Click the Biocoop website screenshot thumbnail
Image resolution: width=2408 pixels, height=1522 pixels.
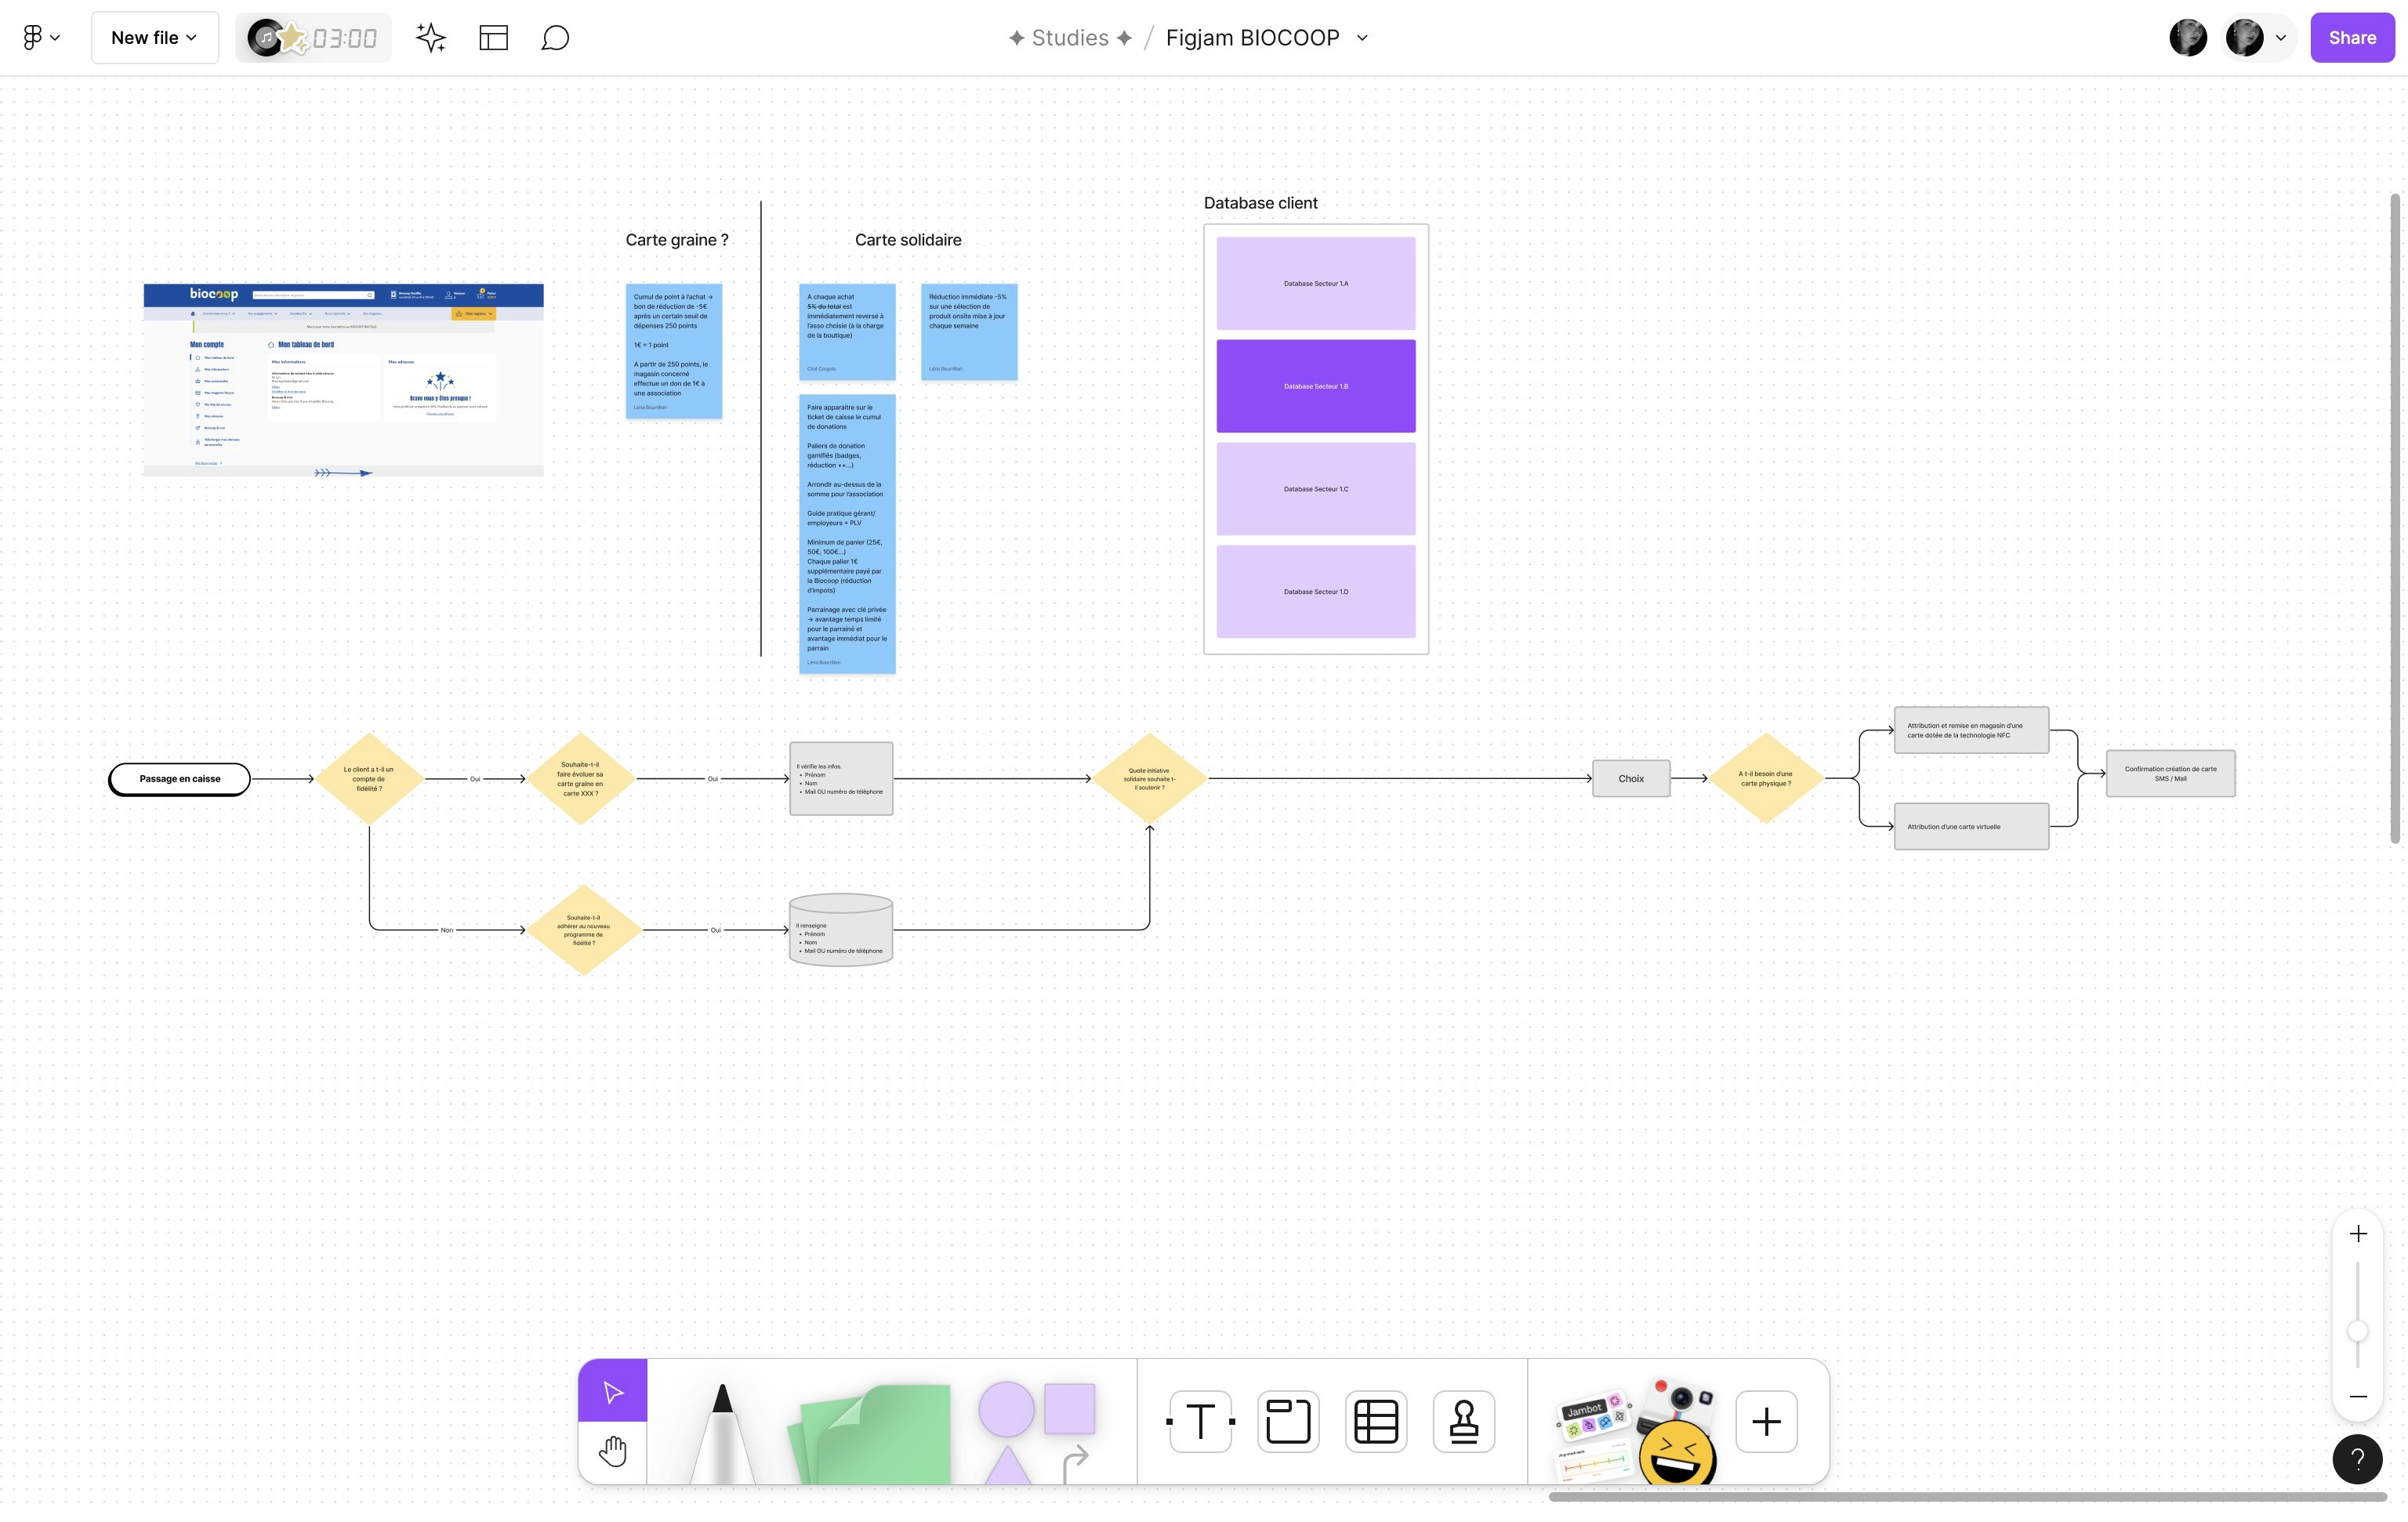[342, 377]
